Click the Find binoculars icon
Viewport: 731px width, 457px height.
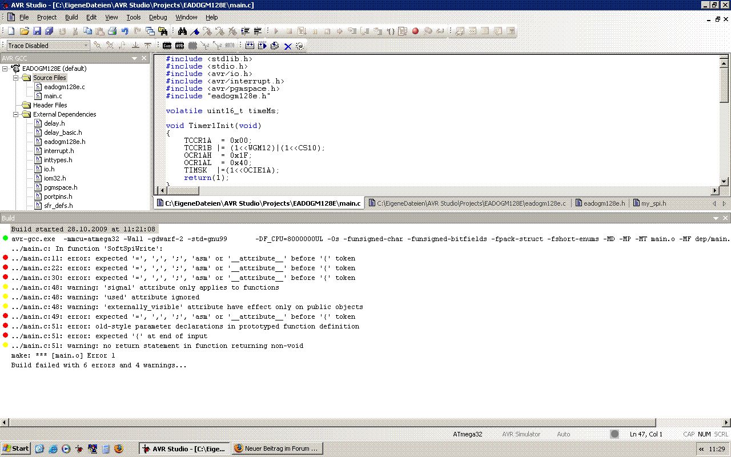click(182, 31)
